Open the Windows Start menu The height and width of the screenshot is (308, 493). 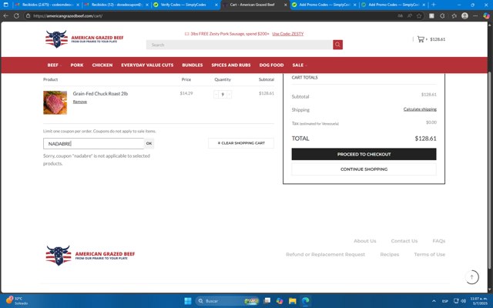188,301
